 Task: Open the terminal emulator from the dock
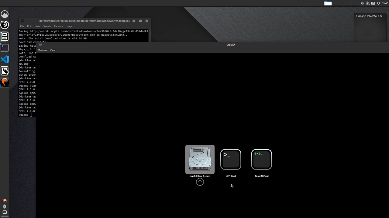(x=5, y=48)
